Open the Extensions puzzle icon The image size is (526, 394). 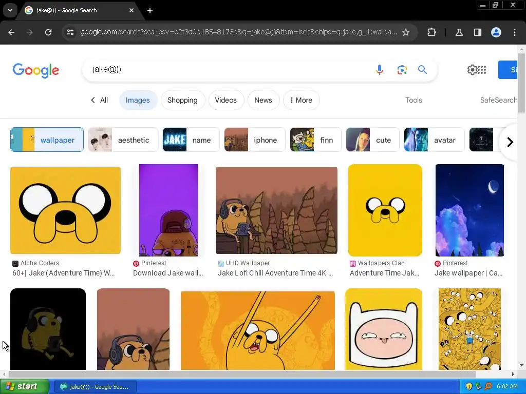coord(431,32)
